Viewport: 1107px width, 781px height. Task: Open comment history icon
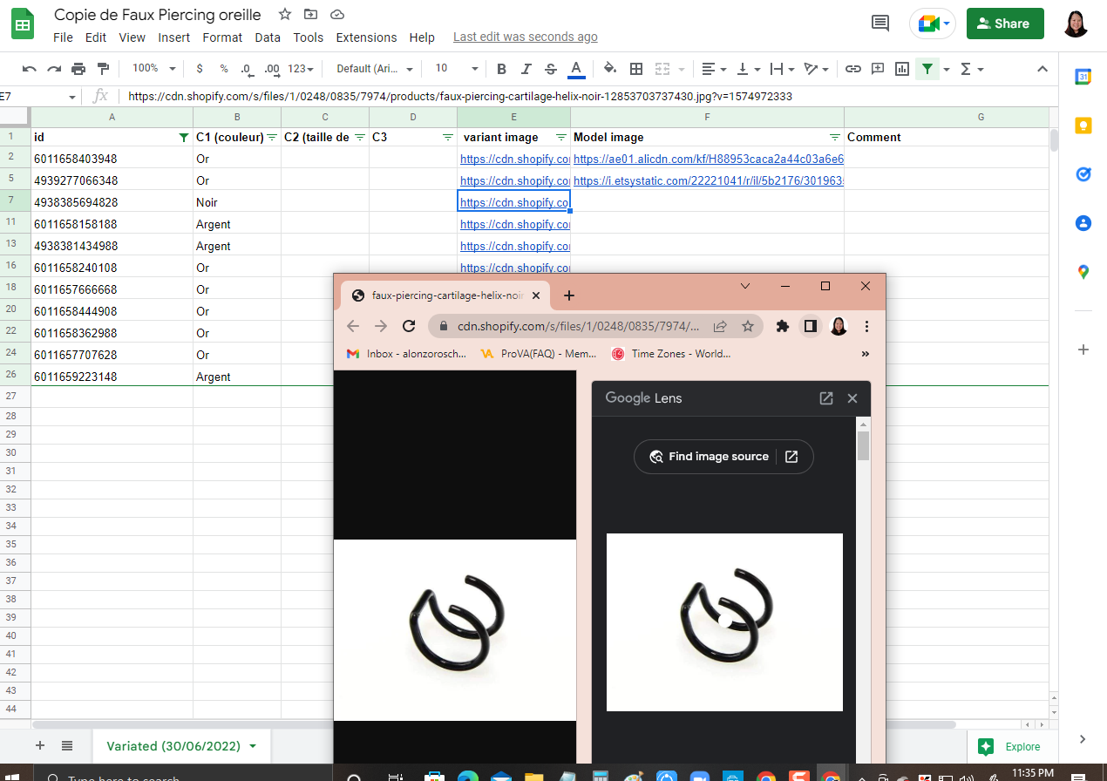tap(880, 24)
